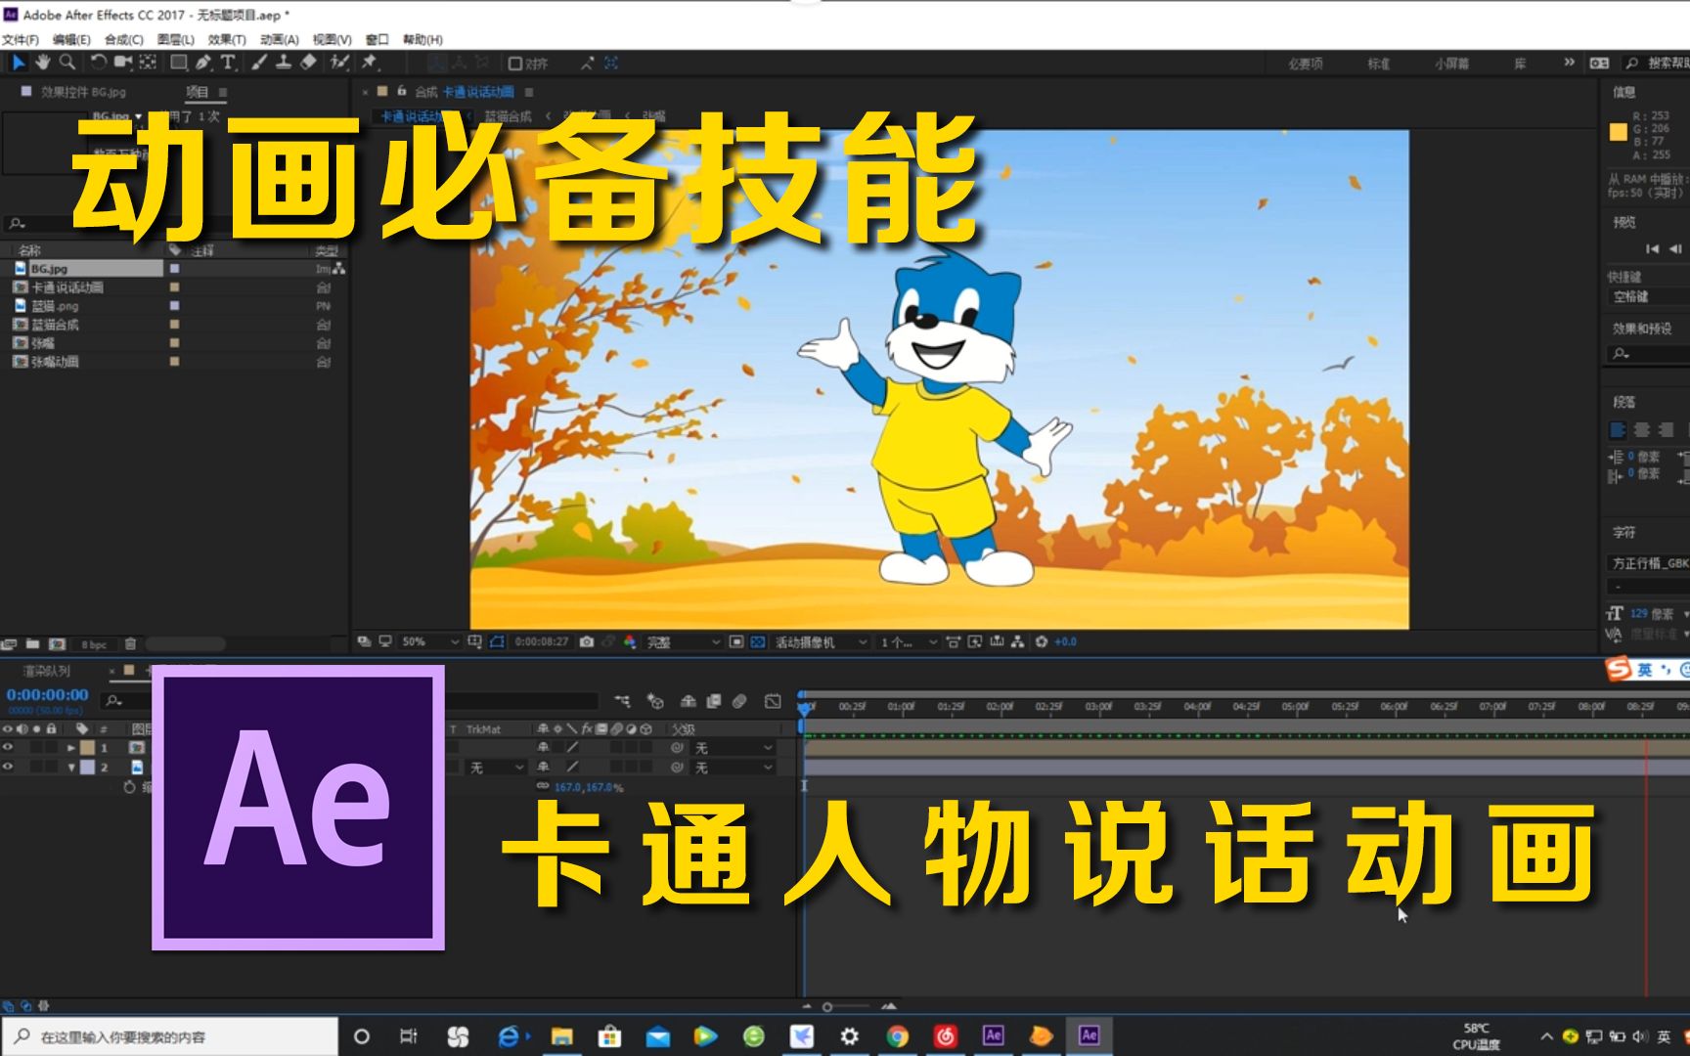Enable frame blending for timeline
The width and height of the screenshot is (1690, 1056).
(714, 701)
